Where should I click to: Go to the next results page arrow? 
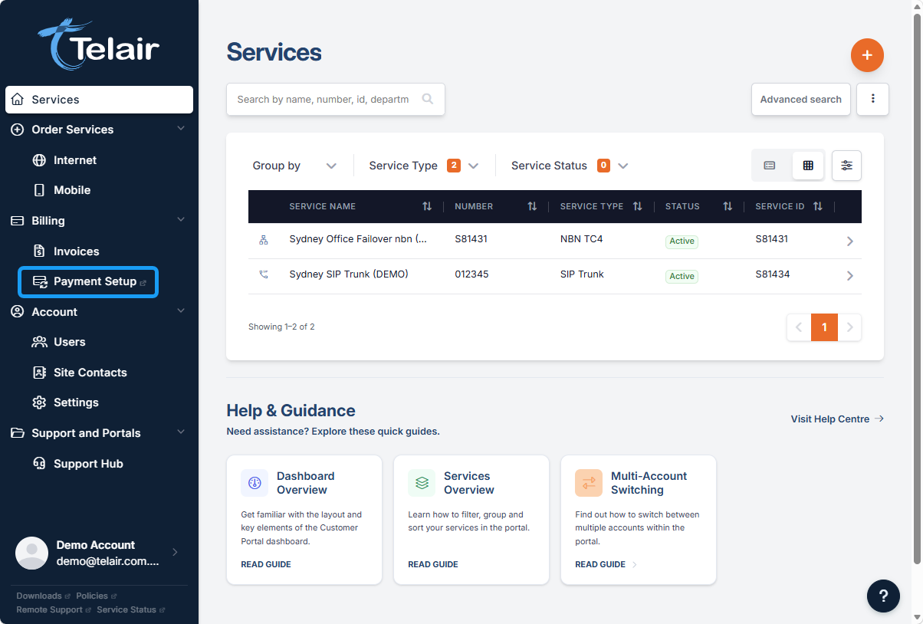[x=849, y=327]
